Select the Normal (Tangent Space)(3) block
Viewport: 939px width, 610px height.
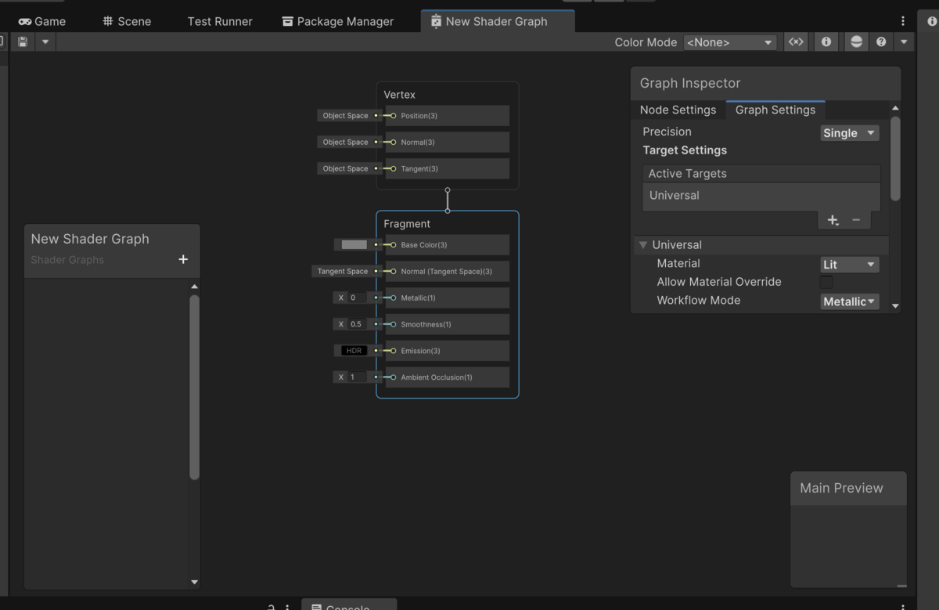pyautogui.click(x=447, y=272)
